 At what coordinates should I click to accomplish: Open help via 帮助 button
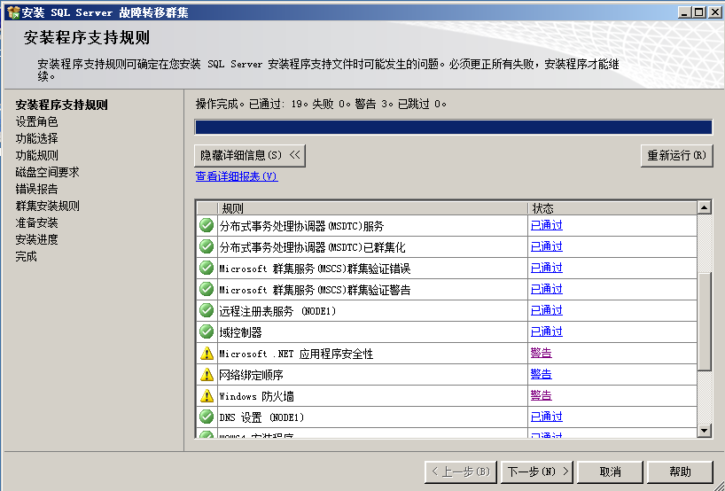(x=680, y=472)
